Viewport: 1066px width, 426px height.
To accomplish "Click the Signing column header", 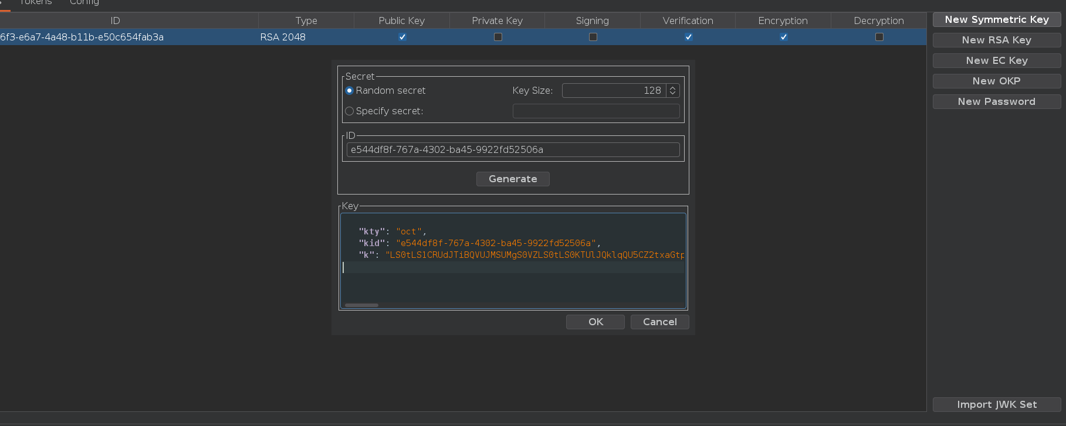I will tap(593, 21).
